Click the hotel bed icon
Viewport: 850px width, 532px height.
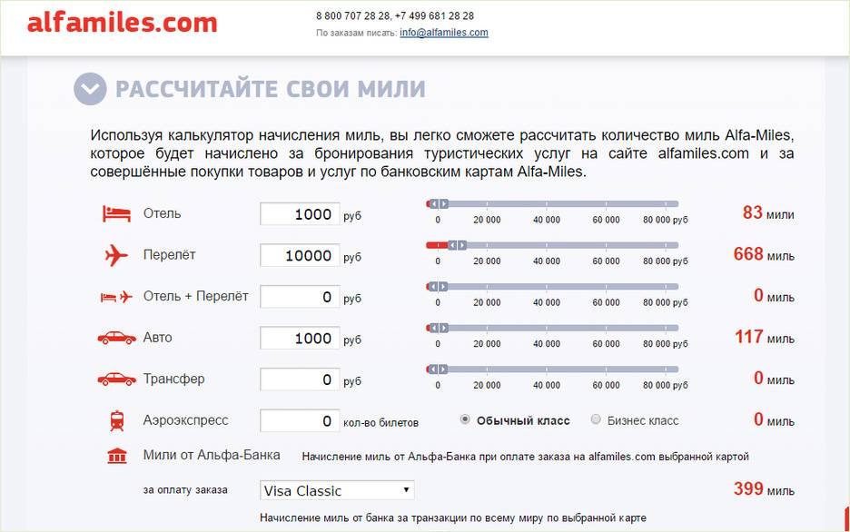click(116, 214)
